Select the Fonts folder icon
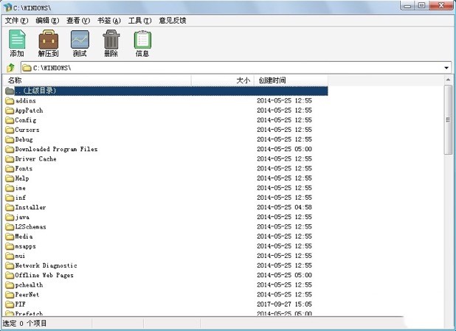 coord(10,169)
